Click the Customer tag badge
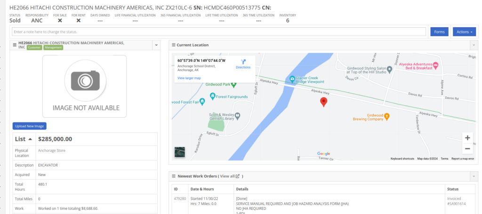 pos(34,47)
